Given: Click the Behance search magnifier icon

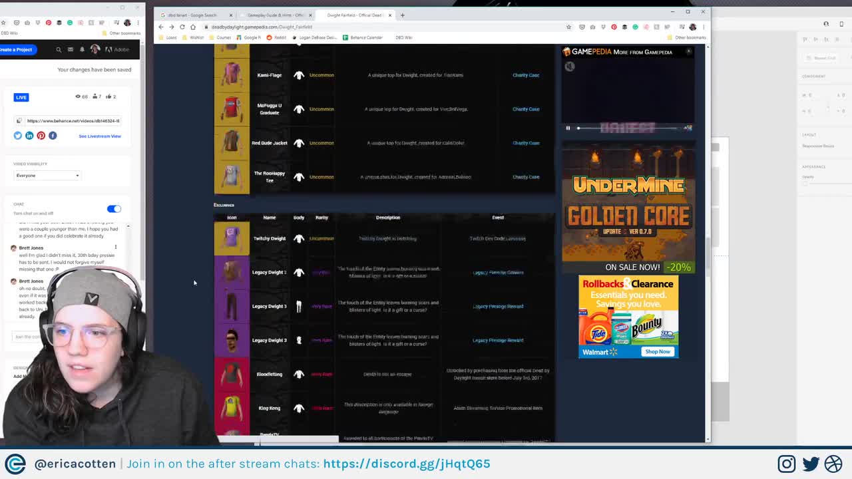Looking at the screenshot, I should (x=59, y=49).
